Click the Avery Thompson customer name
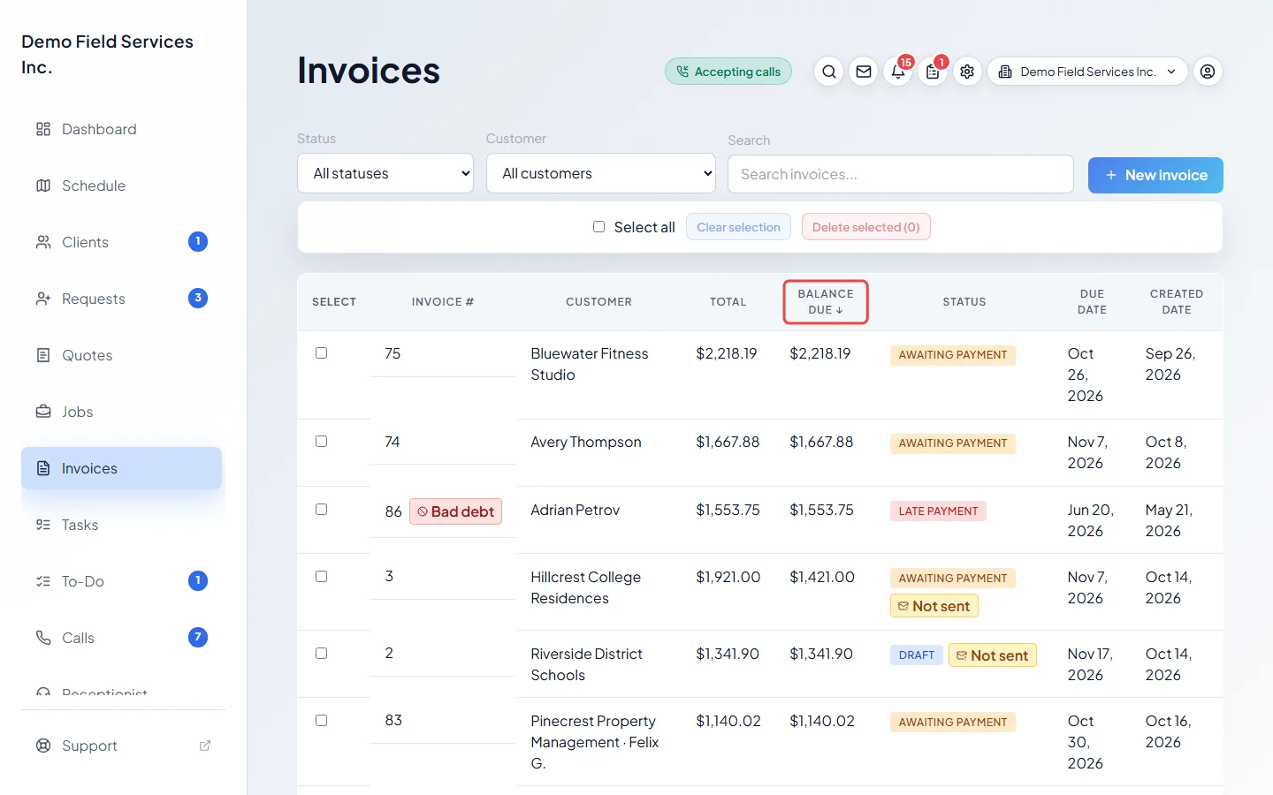Image resolution: width=1273 pixels, height=795 pixels. [586, 442]
